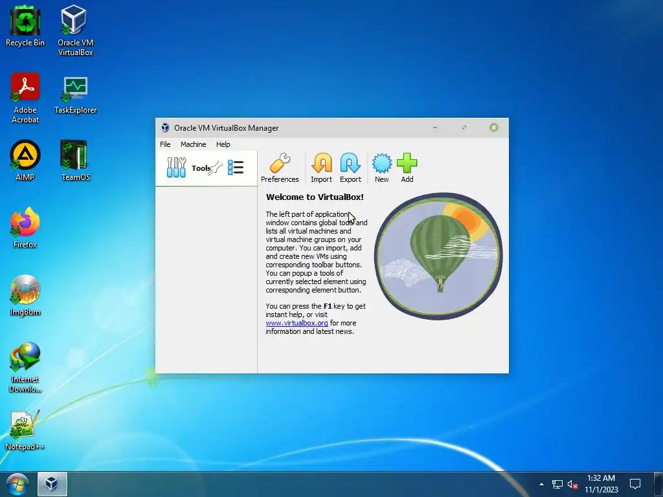
Task: Show hidden tray icons arrow
Action: (541, 484)
